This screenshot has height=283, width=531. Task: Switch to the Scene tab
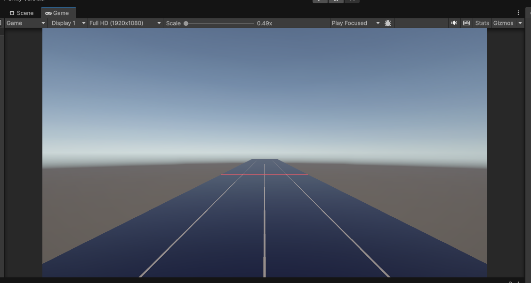22,13
